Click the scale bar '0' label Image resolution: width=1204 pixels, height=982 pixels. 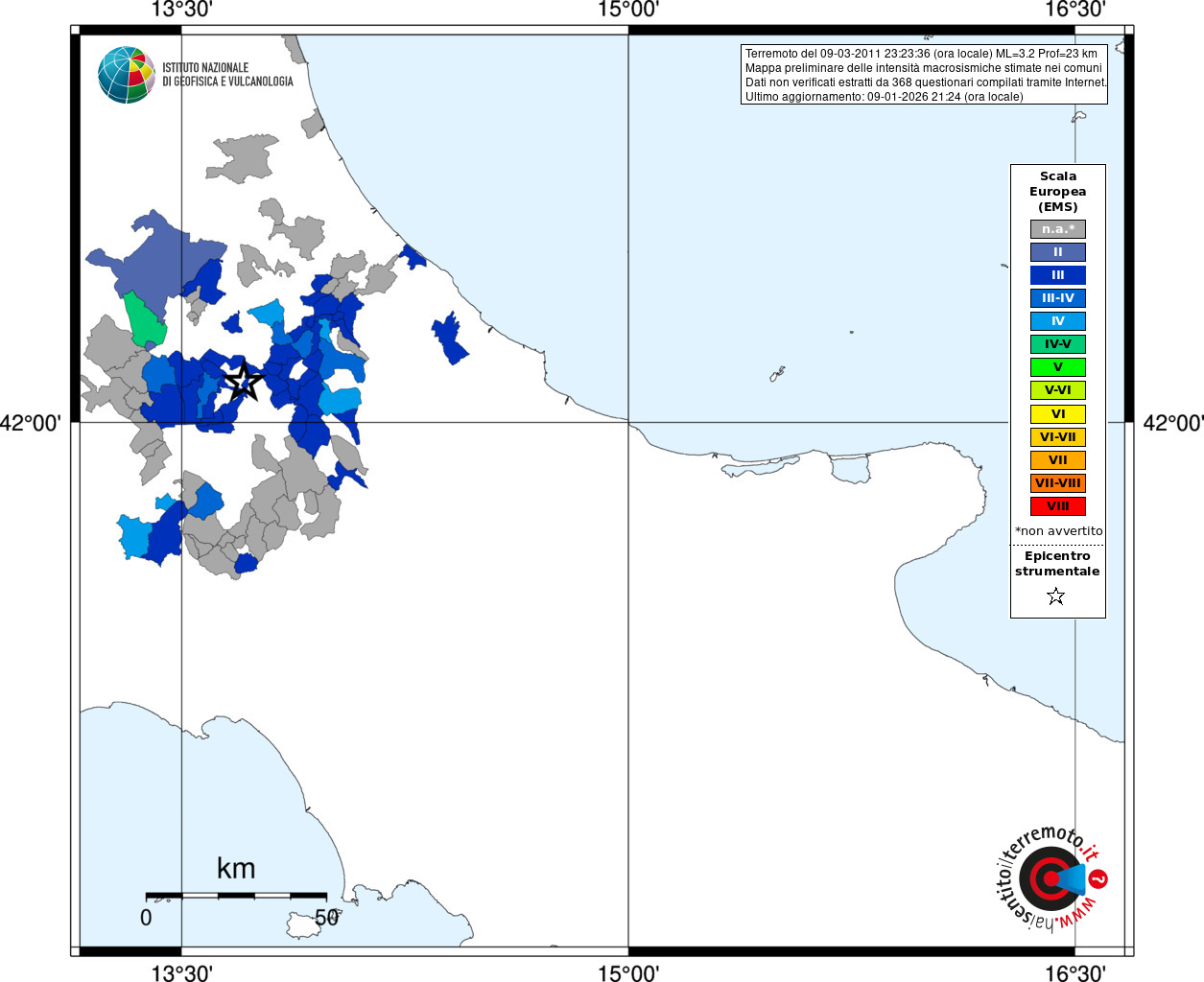point(146,917)
